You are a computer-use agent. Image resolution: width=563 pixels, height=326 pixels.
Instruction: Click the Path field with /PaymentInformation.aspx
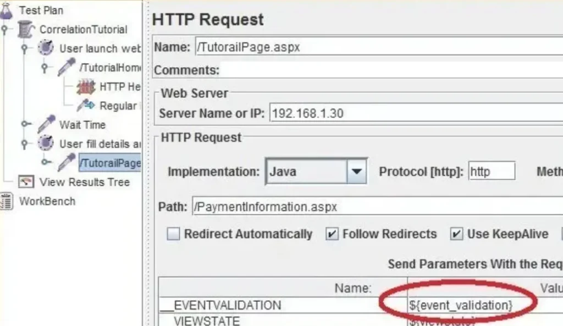point(374,207)
